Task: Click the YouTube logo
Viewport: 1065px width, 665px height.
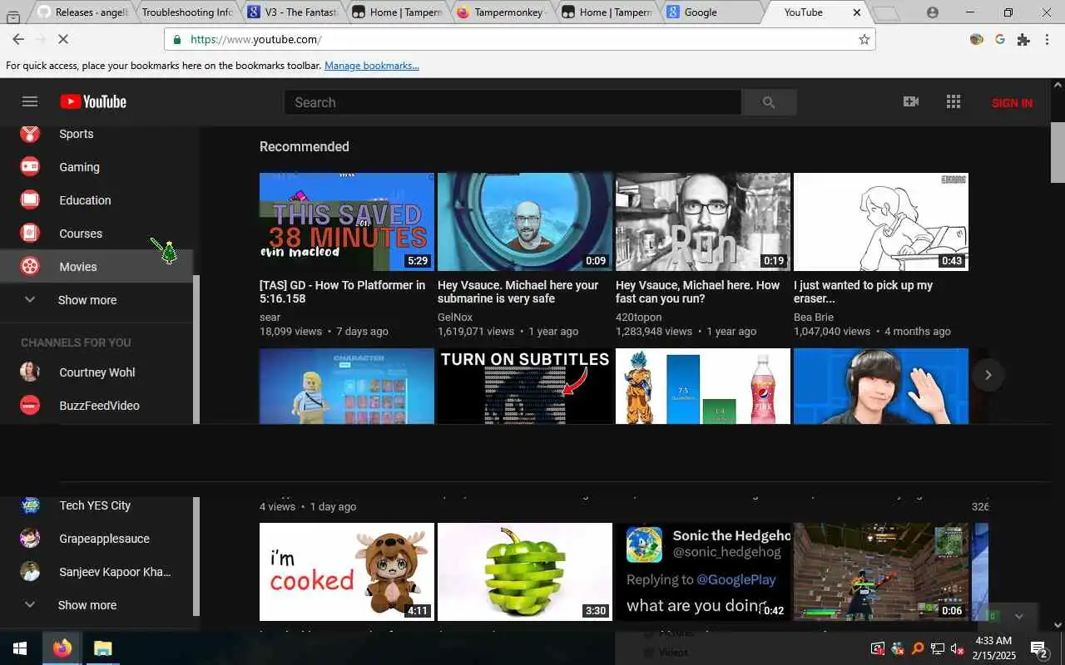Action: pyautogui.click(x=93, y=101)
